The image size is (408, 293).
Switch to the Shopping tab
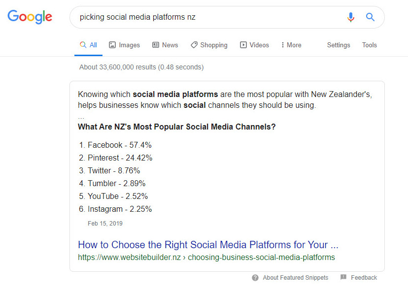pos(214,45)
